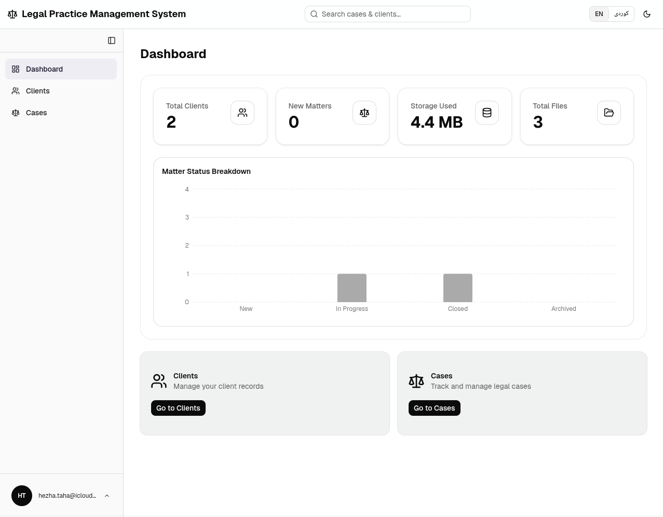Viewport: 663px width, 517px height.
Task: Open Clients in the sidebar
Action: (38, 91)
